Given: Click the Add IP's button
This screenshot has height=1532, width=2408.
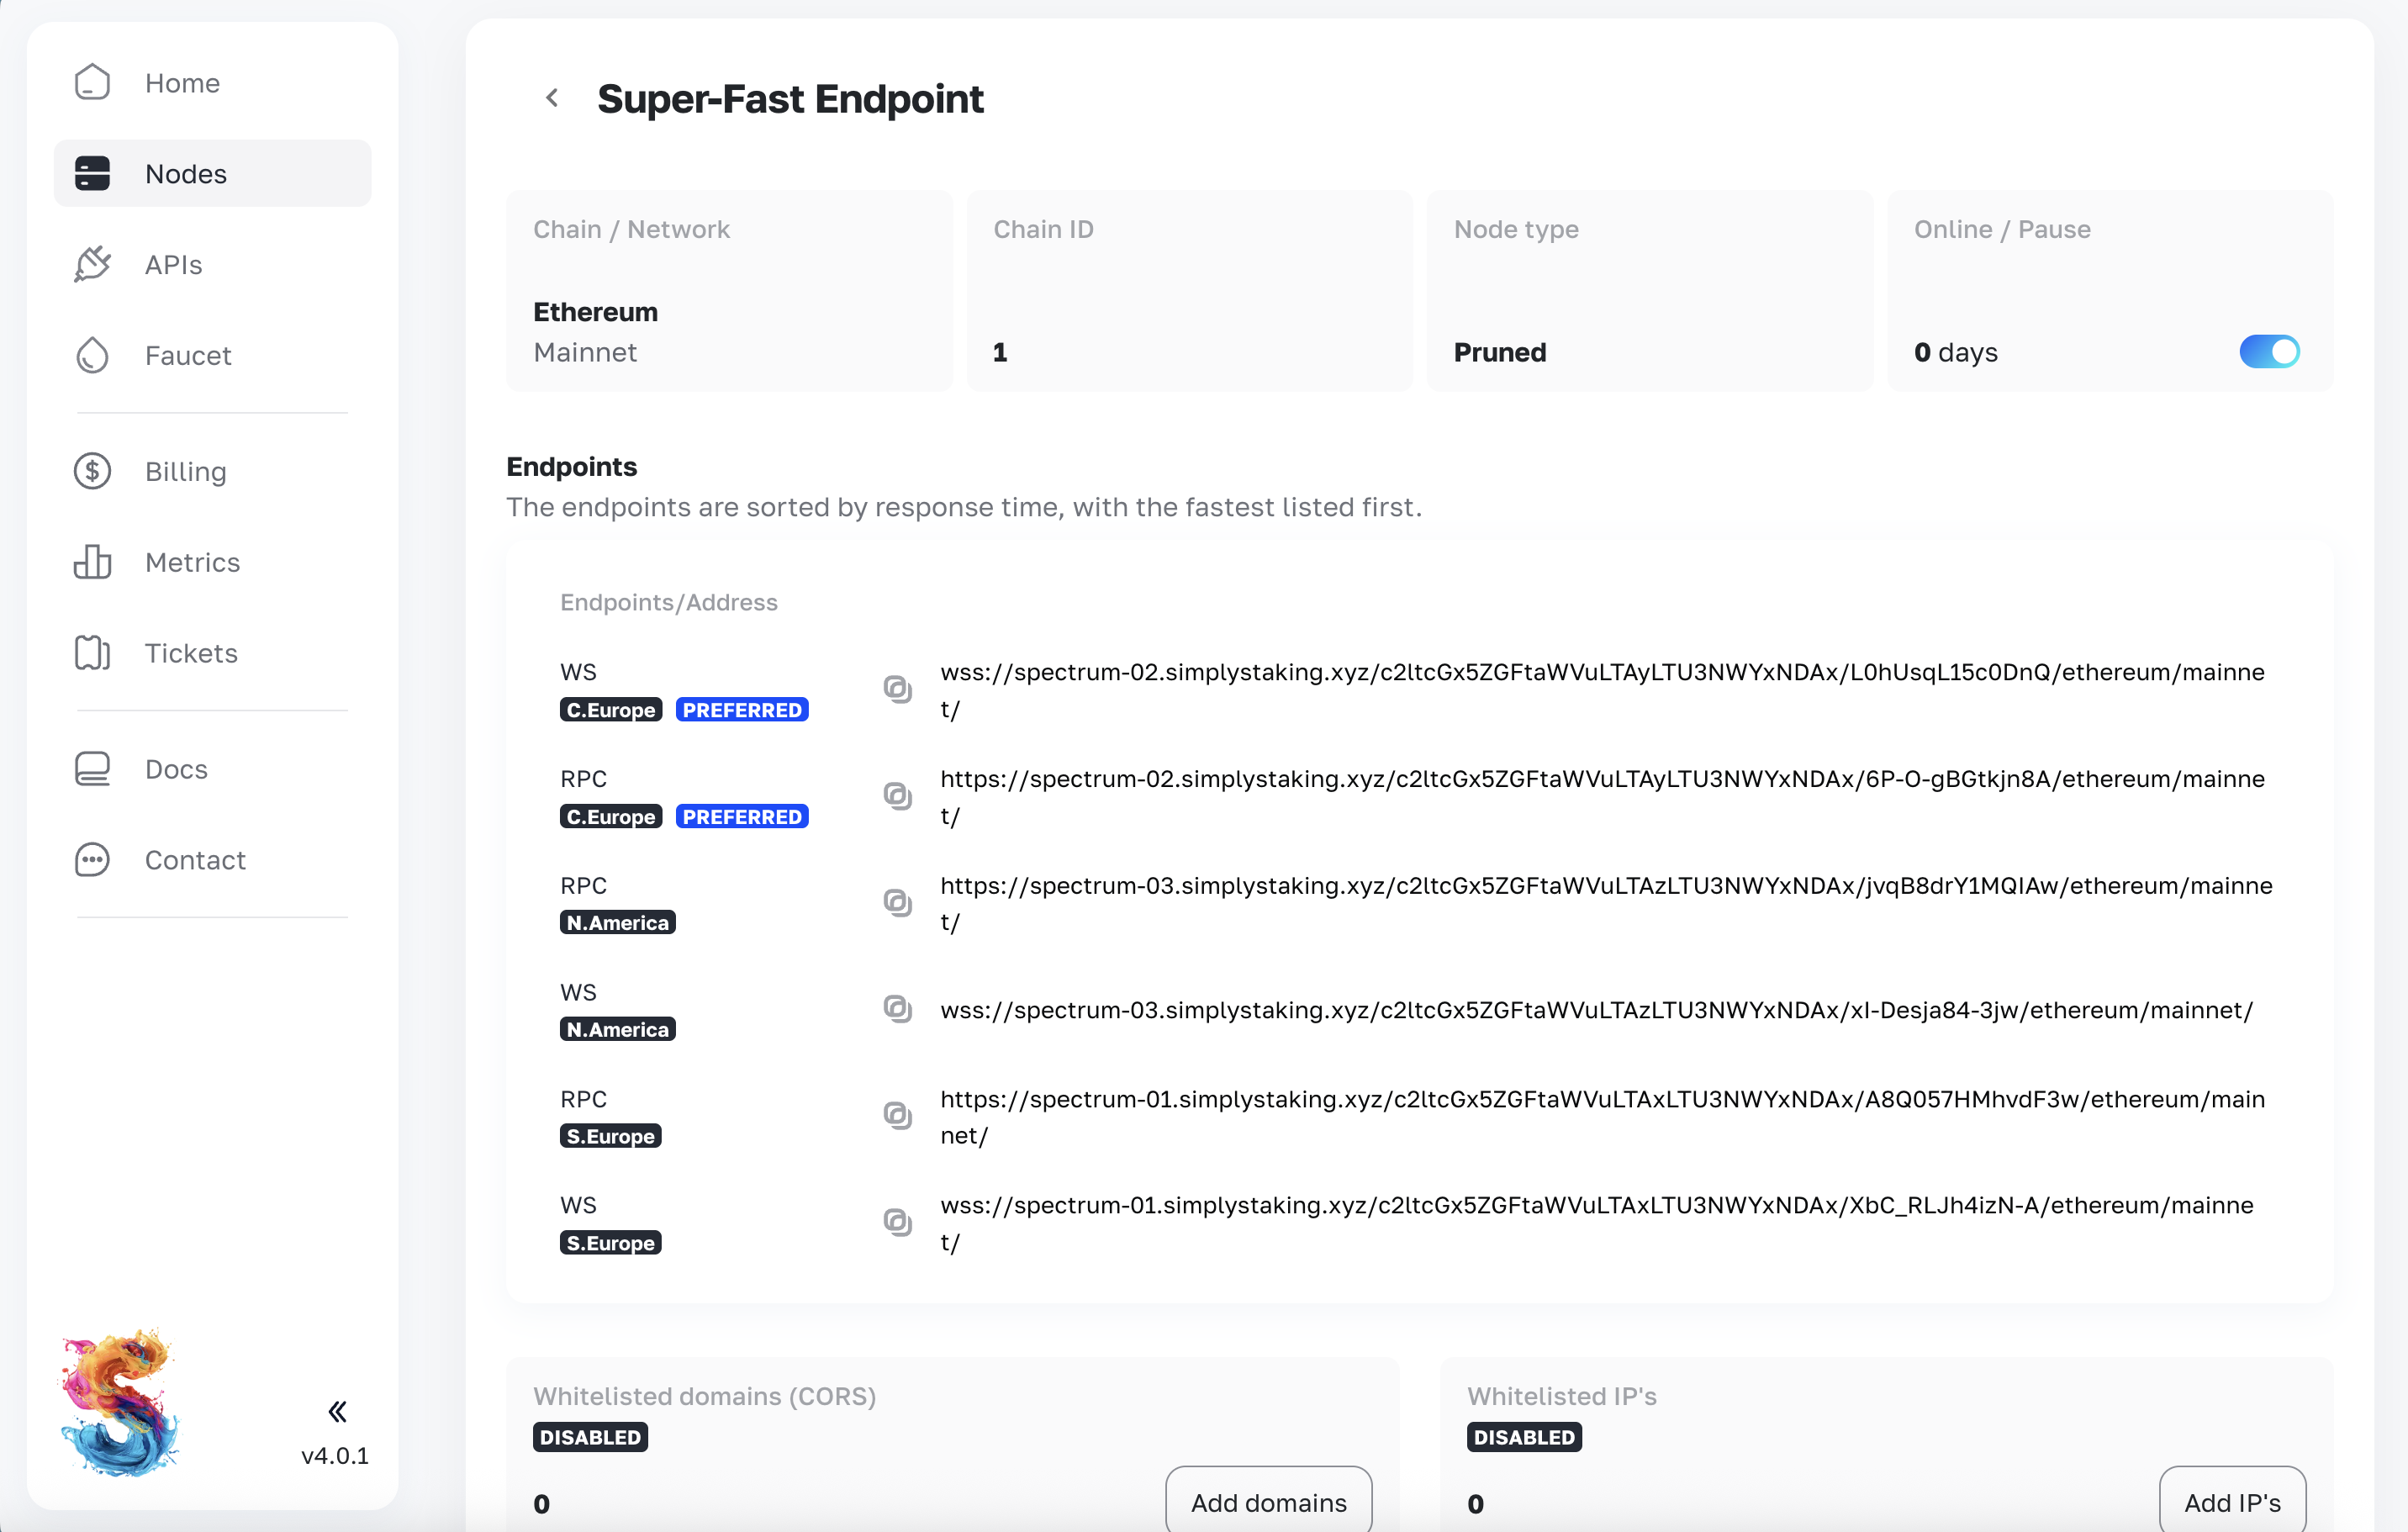Looking at the screenshot, I should [2232, 1501].
